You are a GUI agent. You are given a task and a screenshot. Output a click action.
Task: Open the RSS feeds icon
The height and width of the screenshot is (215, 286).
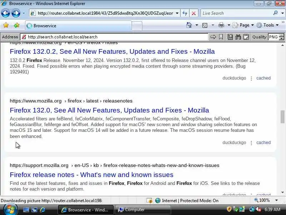pos(205,25)
